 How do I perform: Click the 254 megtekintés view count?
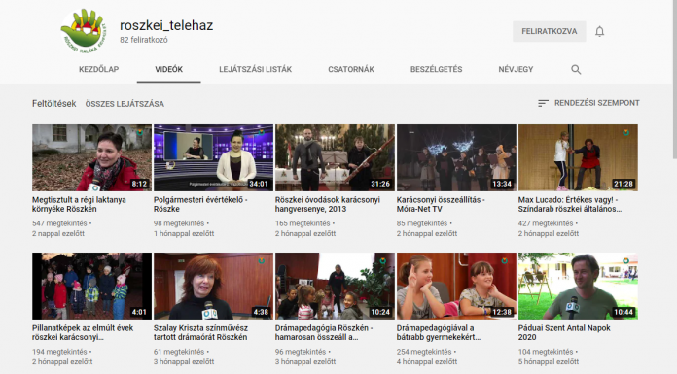pyautogui.click(x=424, y=352)
